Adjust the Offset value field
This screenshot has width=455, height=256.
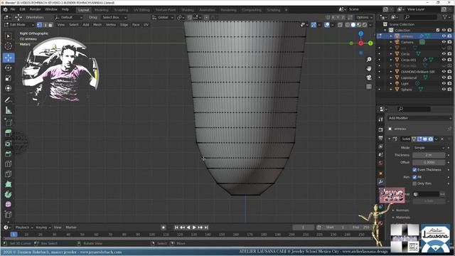(429, 163)
